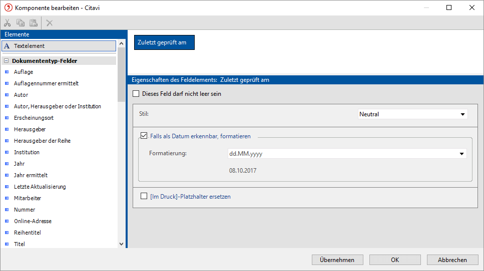Select the Titel field
484x271 pixels.
(19, 244)
